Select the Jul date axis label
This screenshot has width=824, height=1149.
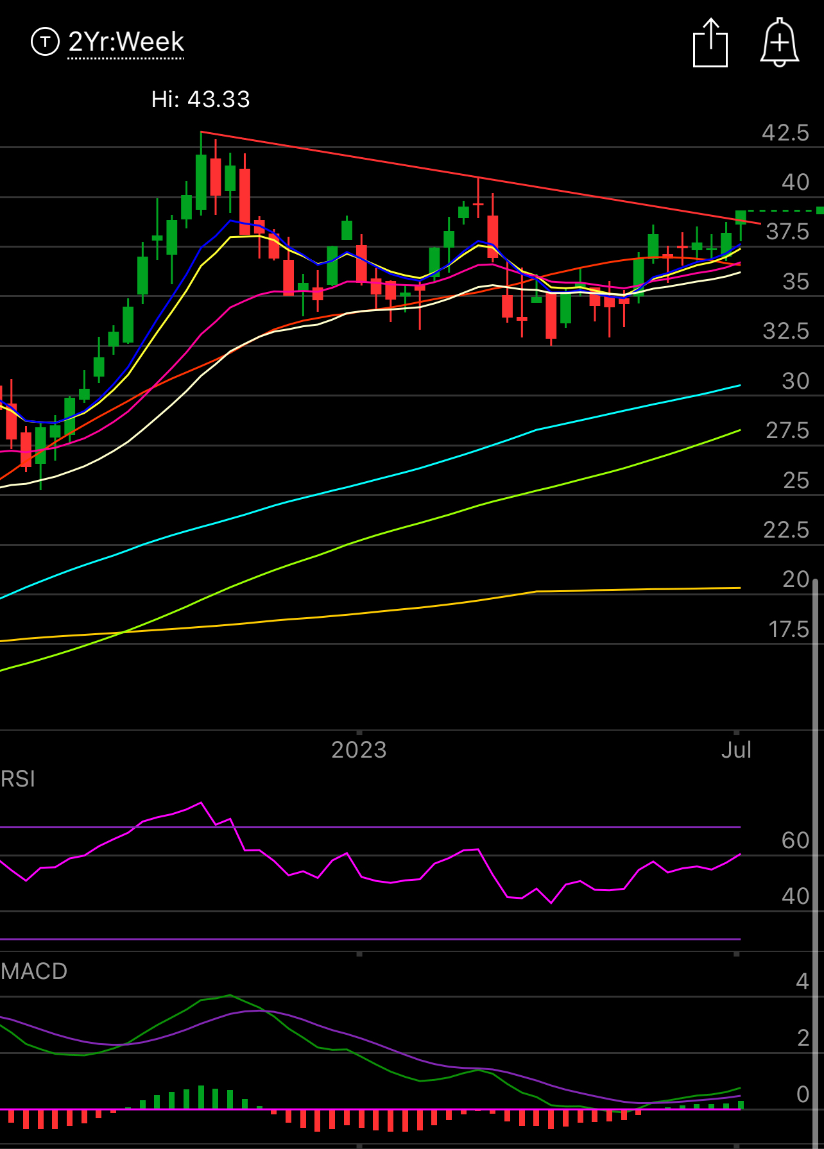tap(736, 750)
